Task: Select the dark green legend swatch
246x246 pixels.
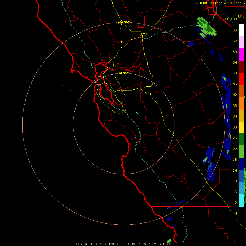Action: point(241,139)
